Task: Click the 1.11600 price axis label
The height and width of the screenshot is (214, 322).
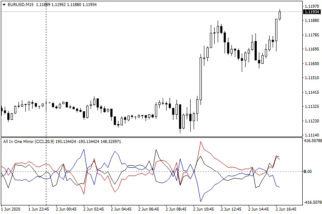Action: (x=312, y=64)
